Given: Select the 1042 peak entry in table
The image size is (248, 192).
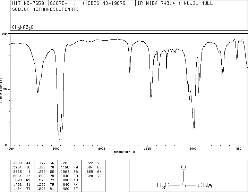Looking at the screenshot, I should (69, 176).
